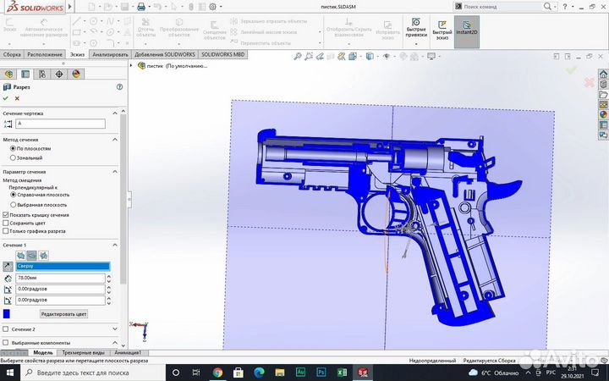This screenshot has width=609, height=381.
Task: Collapse the Сечение 1 section
Action: point(115,245)
